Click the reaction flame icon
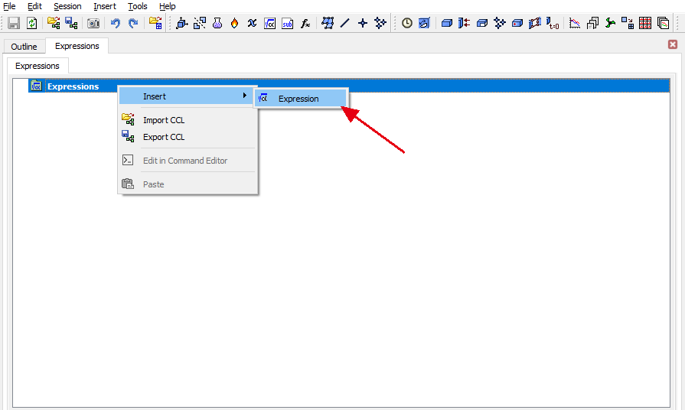The image size is (685, 410). coord(234,24)
